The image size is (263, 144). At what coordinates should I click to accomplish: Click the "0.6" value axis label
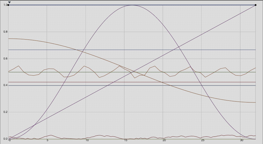(x=6, y=59)
